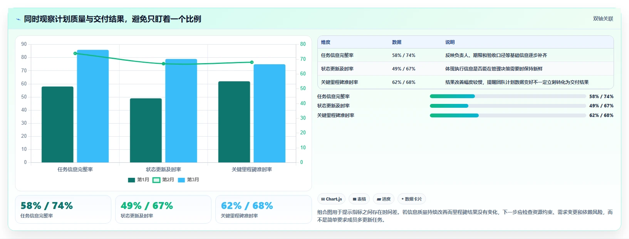The image size is (629, 239).
Task: Click the 进度 tag chip
Action: [384, 199]
